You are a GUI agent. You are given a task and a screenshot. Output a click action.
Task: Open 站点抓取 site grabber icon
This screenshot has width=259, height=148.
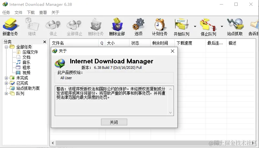coord(235,27)
